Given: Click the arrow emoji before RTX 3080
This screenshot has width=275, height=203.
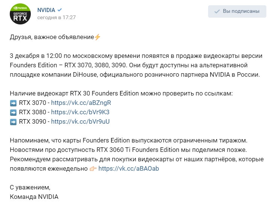Looking at the screenshot, I should [x=13, y=112].
